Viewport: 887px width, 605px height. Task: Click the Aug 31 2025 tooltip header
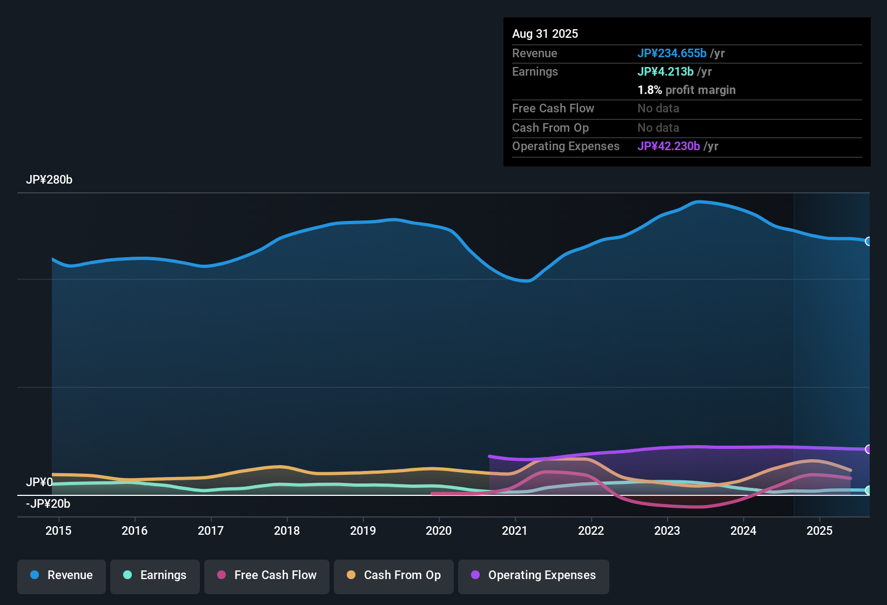(545, 33)
